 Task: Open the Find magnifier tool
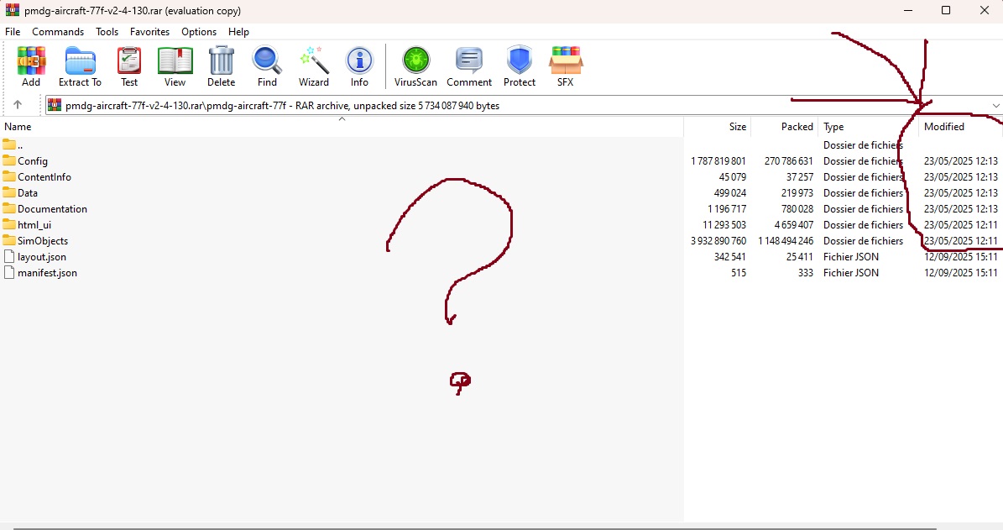pos(267,60)
